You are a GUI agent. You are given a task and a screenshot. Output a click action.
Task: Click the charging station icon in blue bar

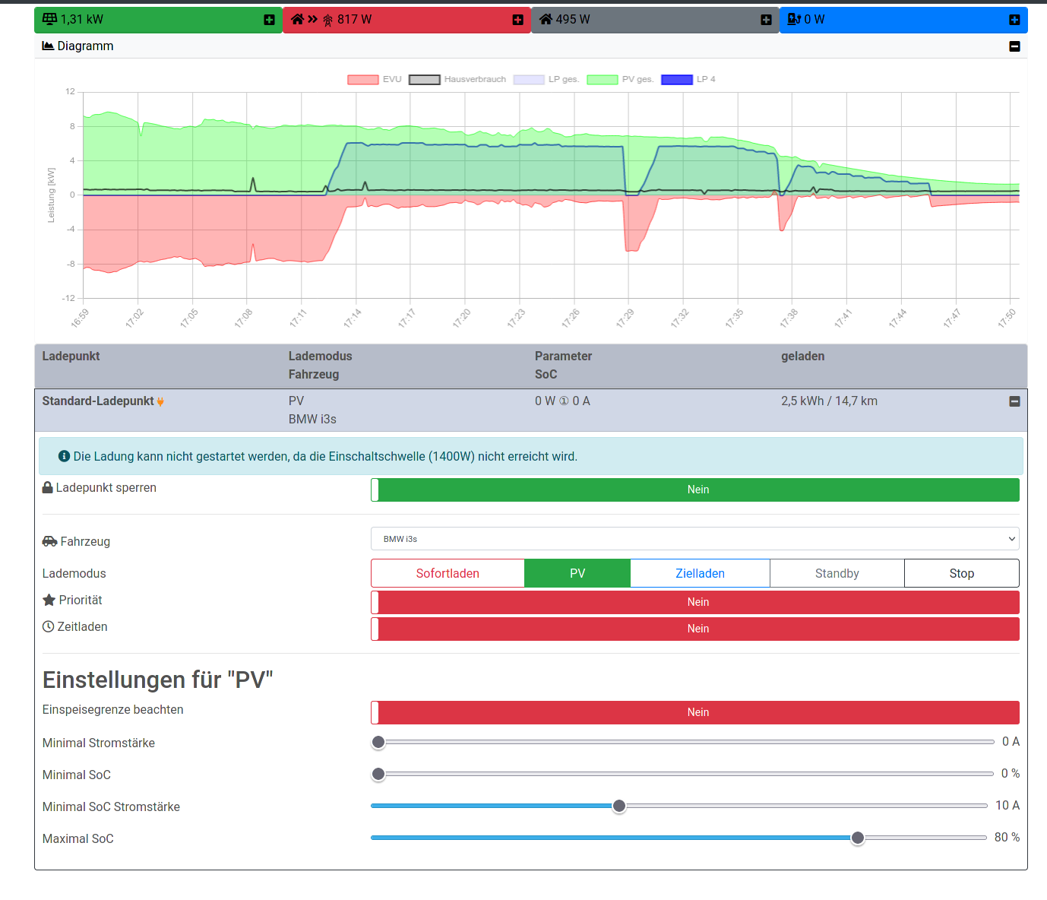(794, 19)
